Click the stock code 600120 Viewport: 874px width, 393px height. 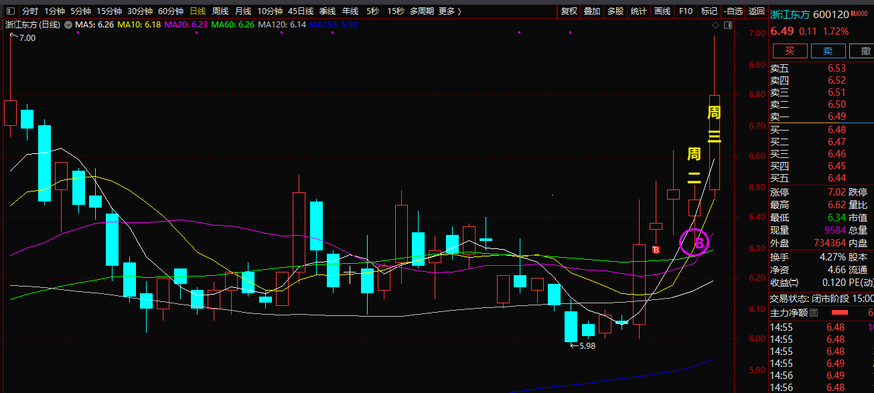coord(831,14)
